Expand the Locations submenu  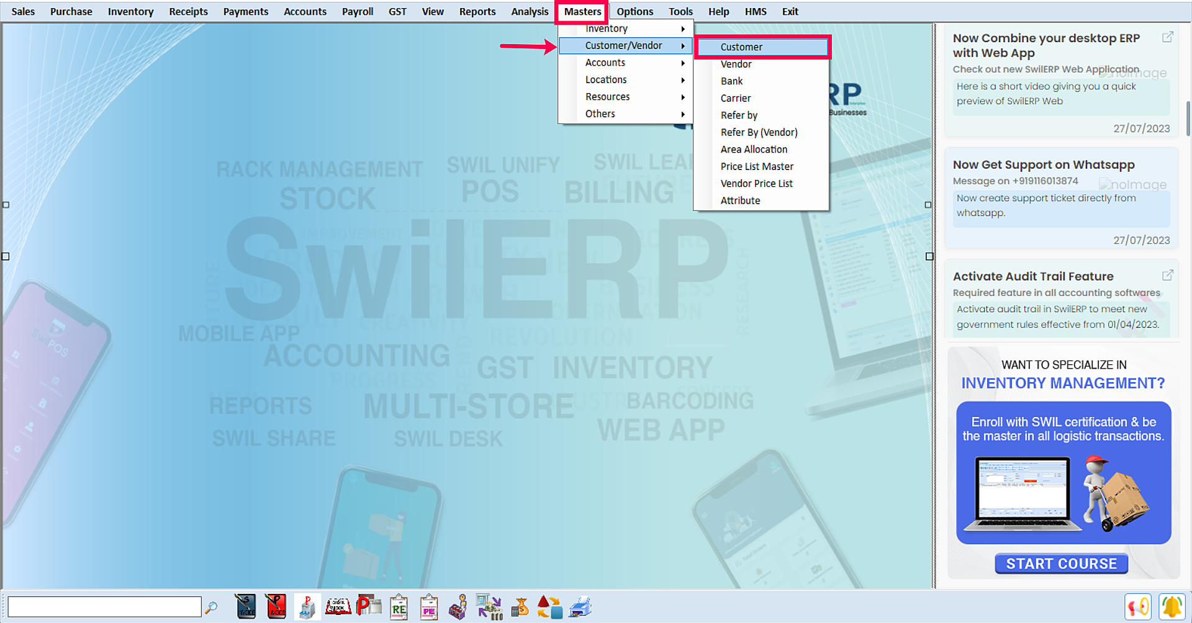click(x=626, y=79)
